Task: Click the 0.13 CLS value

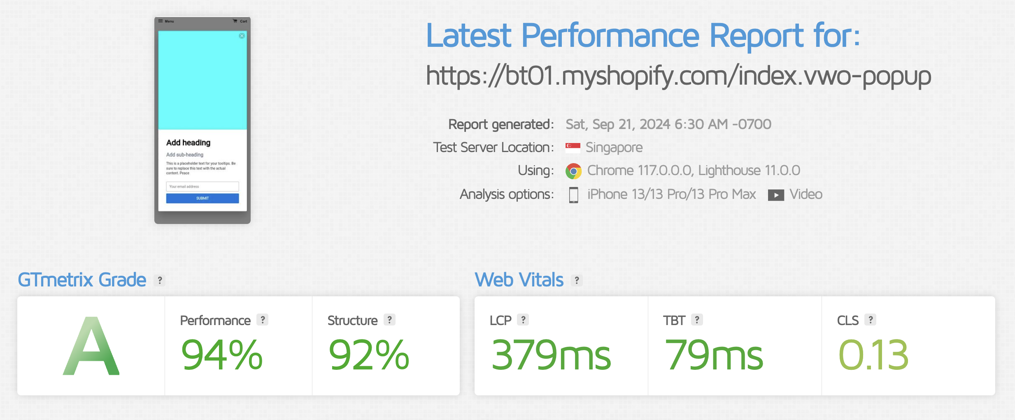Action: (873, 355)
